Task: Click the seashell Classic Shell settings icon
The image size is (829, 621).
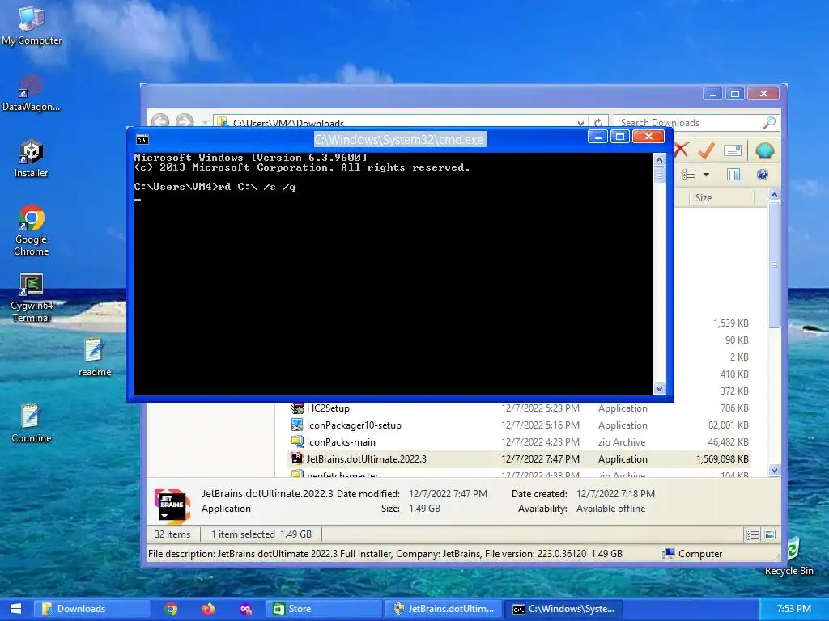Action: tap(764, 151)
